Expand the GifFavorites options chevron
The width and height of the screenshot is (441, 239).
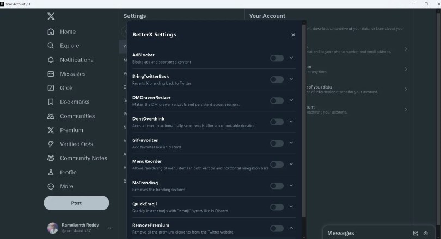point(291,143)
